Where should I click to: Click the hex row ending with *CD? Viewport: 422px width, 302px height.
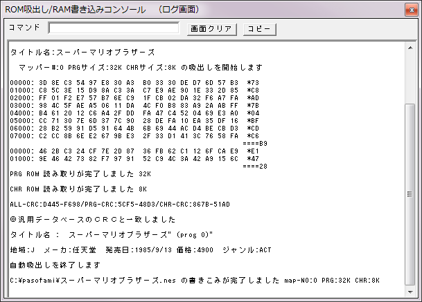(x=134, y=129)
